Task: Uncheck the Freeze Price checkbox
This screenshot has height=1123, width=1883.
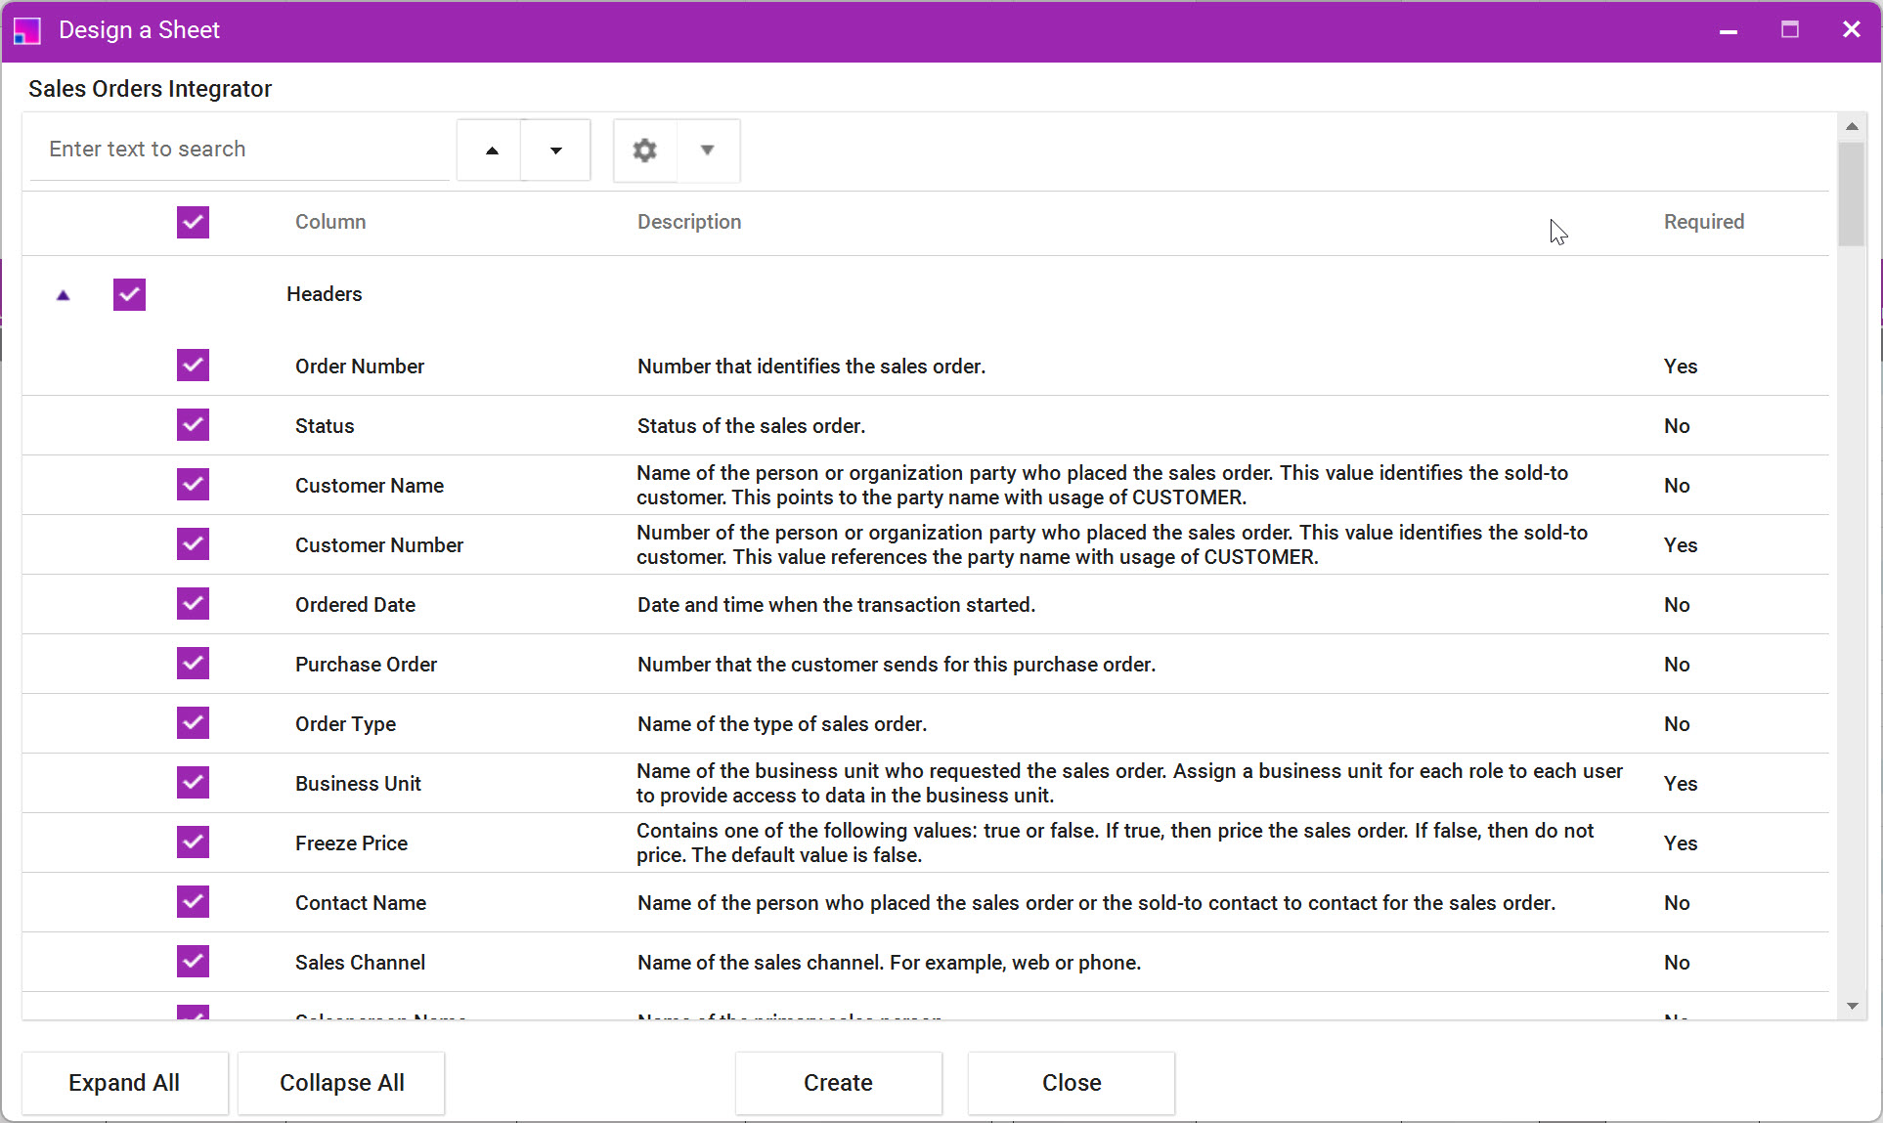Action: pos(193,842)
